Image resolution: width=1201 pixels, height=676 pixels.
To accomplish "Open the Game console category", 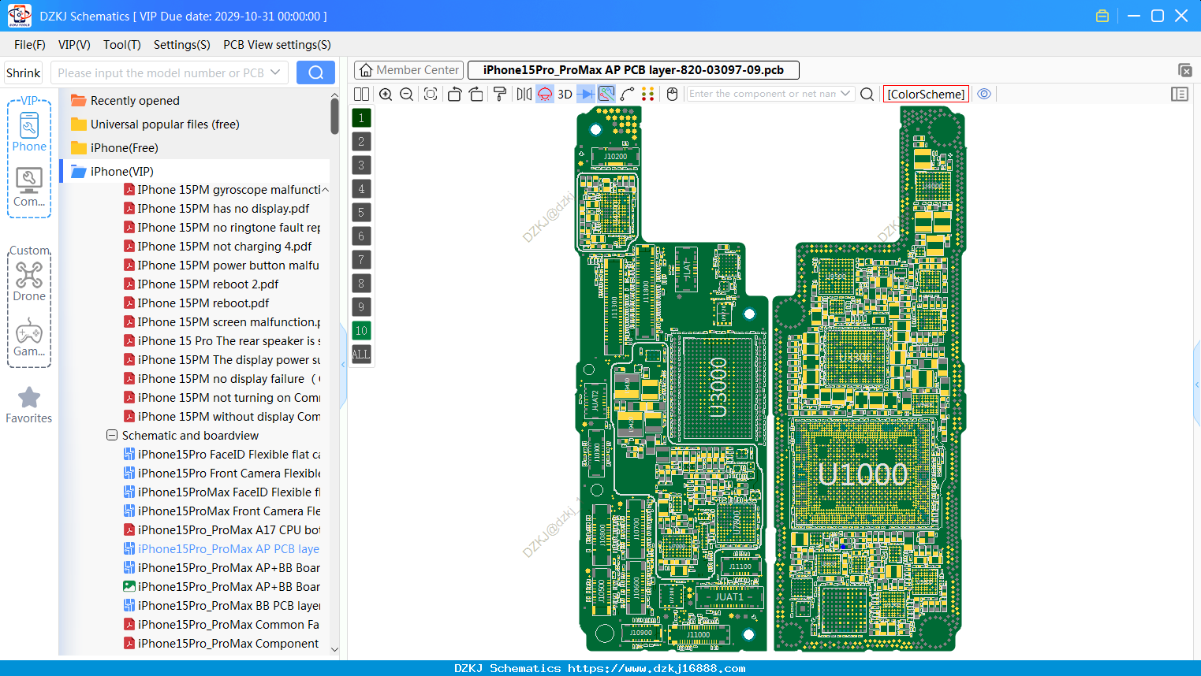I will pyautogui.click(x=29, y=337).
